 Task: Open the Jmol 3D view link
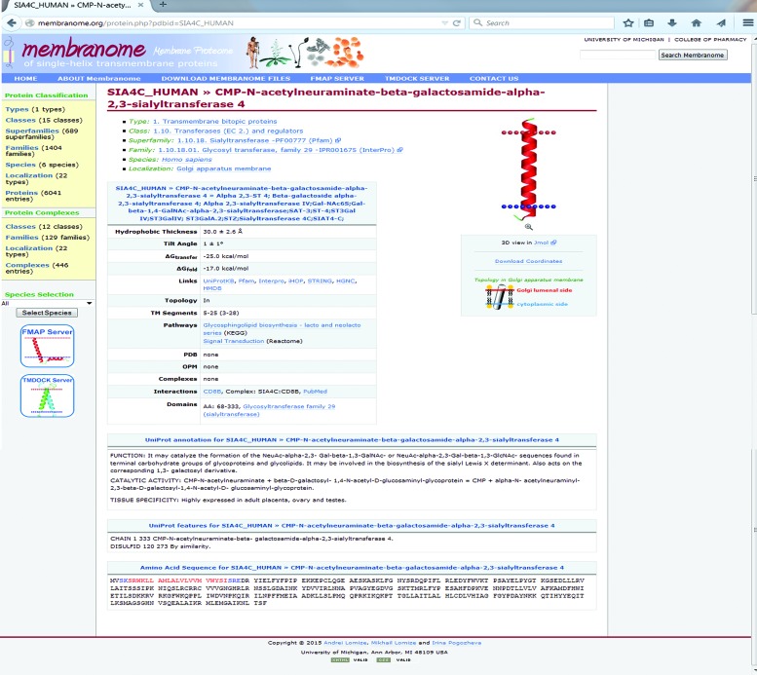click(x=545, y=243)
